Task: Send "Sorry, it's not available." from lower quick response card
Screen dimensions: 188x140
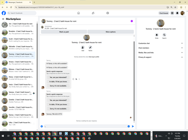Action: [58, 108]
